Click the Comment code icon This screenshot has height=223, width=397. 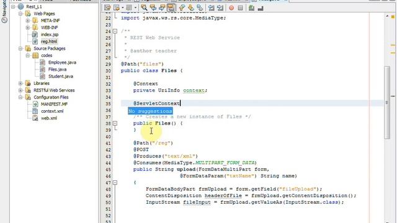click(251, 8)
